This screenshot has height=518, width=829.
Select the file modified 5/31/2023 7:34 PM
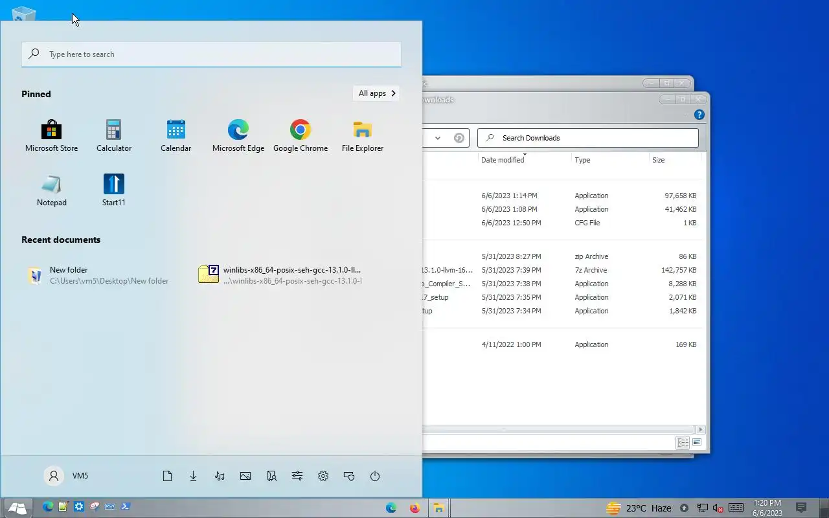pos(562,311)
